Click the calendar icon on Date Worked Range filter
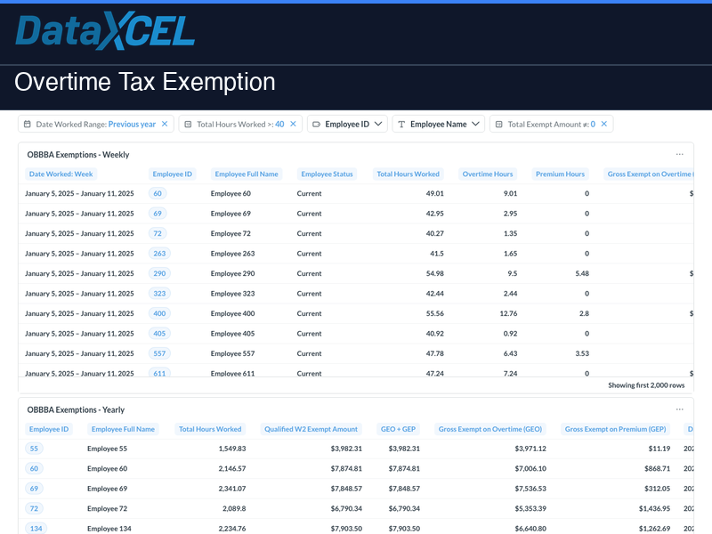 pyautogui.click(x=27, y=125)
